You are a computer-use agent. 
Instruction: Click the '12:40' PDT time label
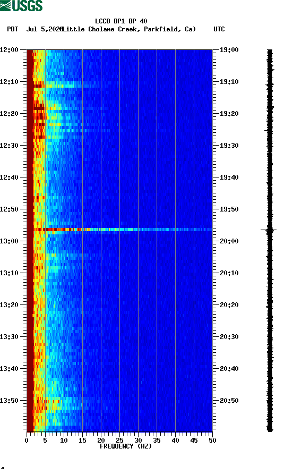[10, 177]
